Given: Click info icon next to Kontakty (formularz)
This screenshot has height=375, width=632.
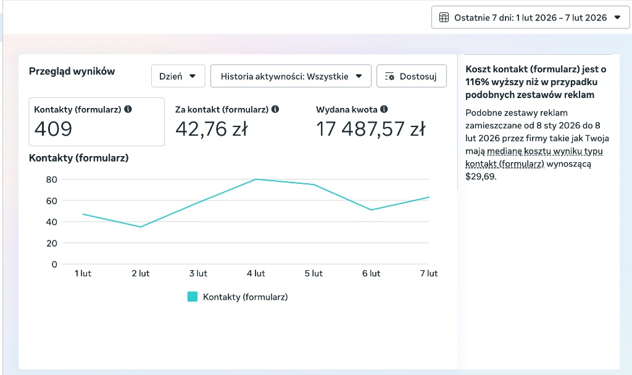Looking at the screenshot, I should pyautogui.click(x=128, y=109).
